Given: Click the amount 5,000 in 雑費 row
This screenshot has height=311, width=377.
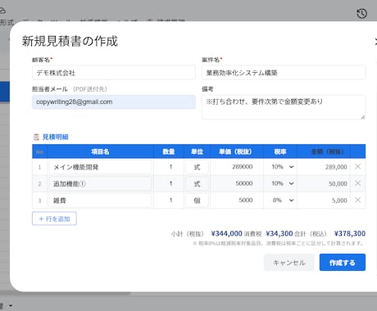Looking at the screenshot, I should click(x=339, y=201).
